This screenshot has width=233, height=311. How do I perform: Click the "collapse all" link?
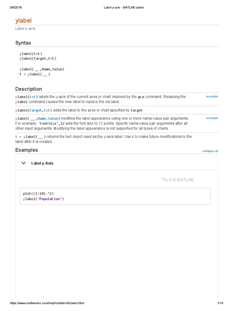210,151
